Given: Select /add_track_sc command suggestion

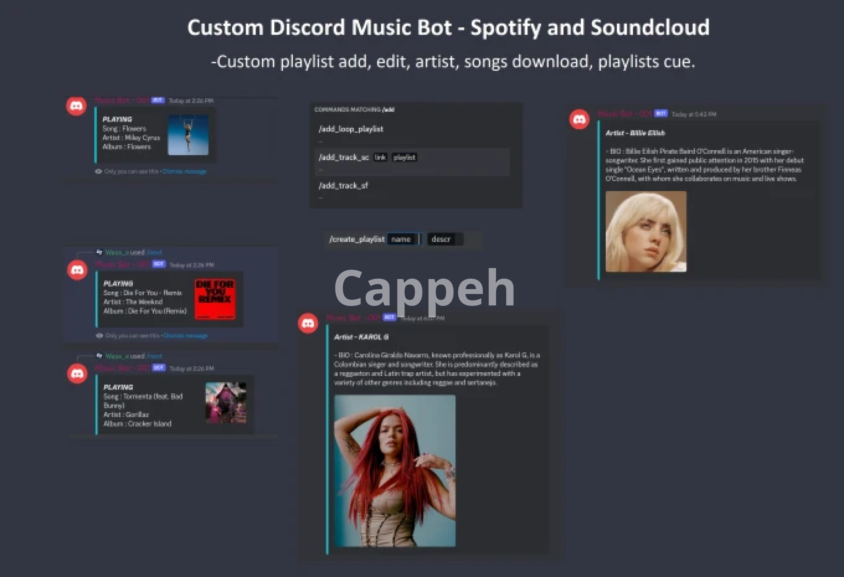Looking at the screenshot, I should pyautogui.click(x=344, y=157).
